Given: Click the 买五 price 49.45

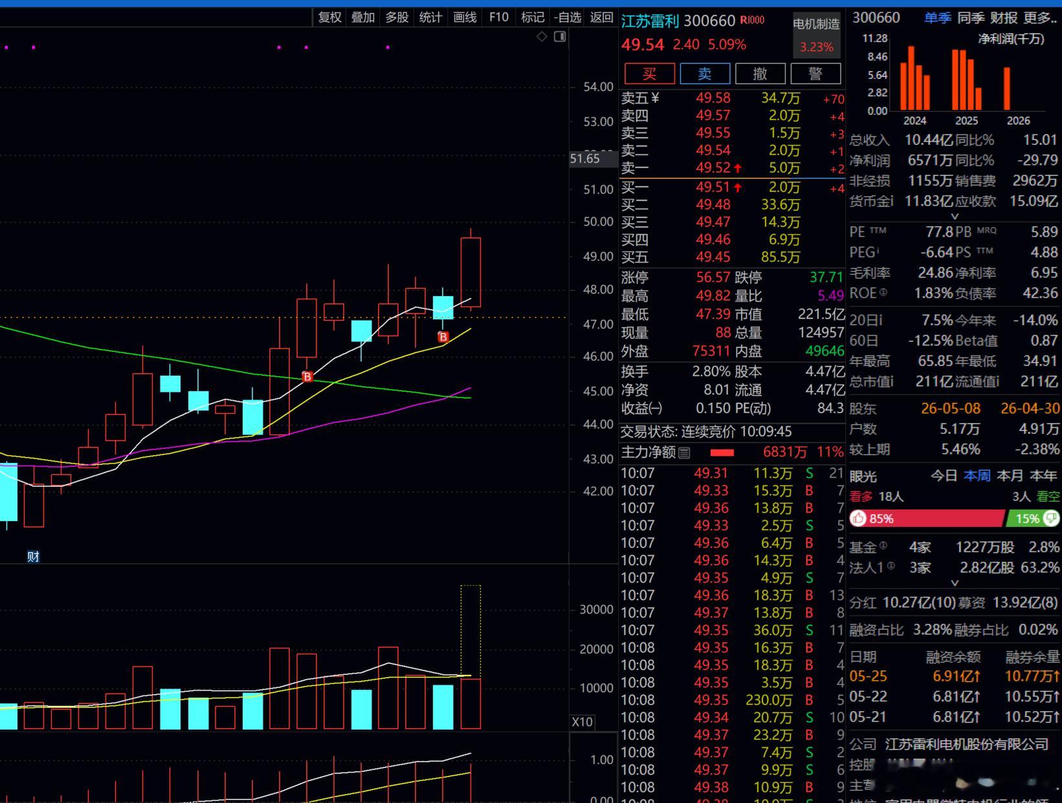Looking at the screenshot, I should [713, 257].
